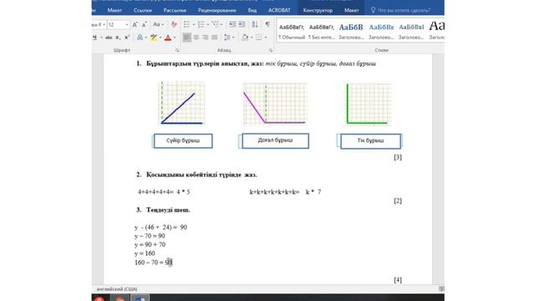Viewport: 536px width, 301px height.
Task: Select the Доғал бұрыш text box
Action: pos(276,140)
